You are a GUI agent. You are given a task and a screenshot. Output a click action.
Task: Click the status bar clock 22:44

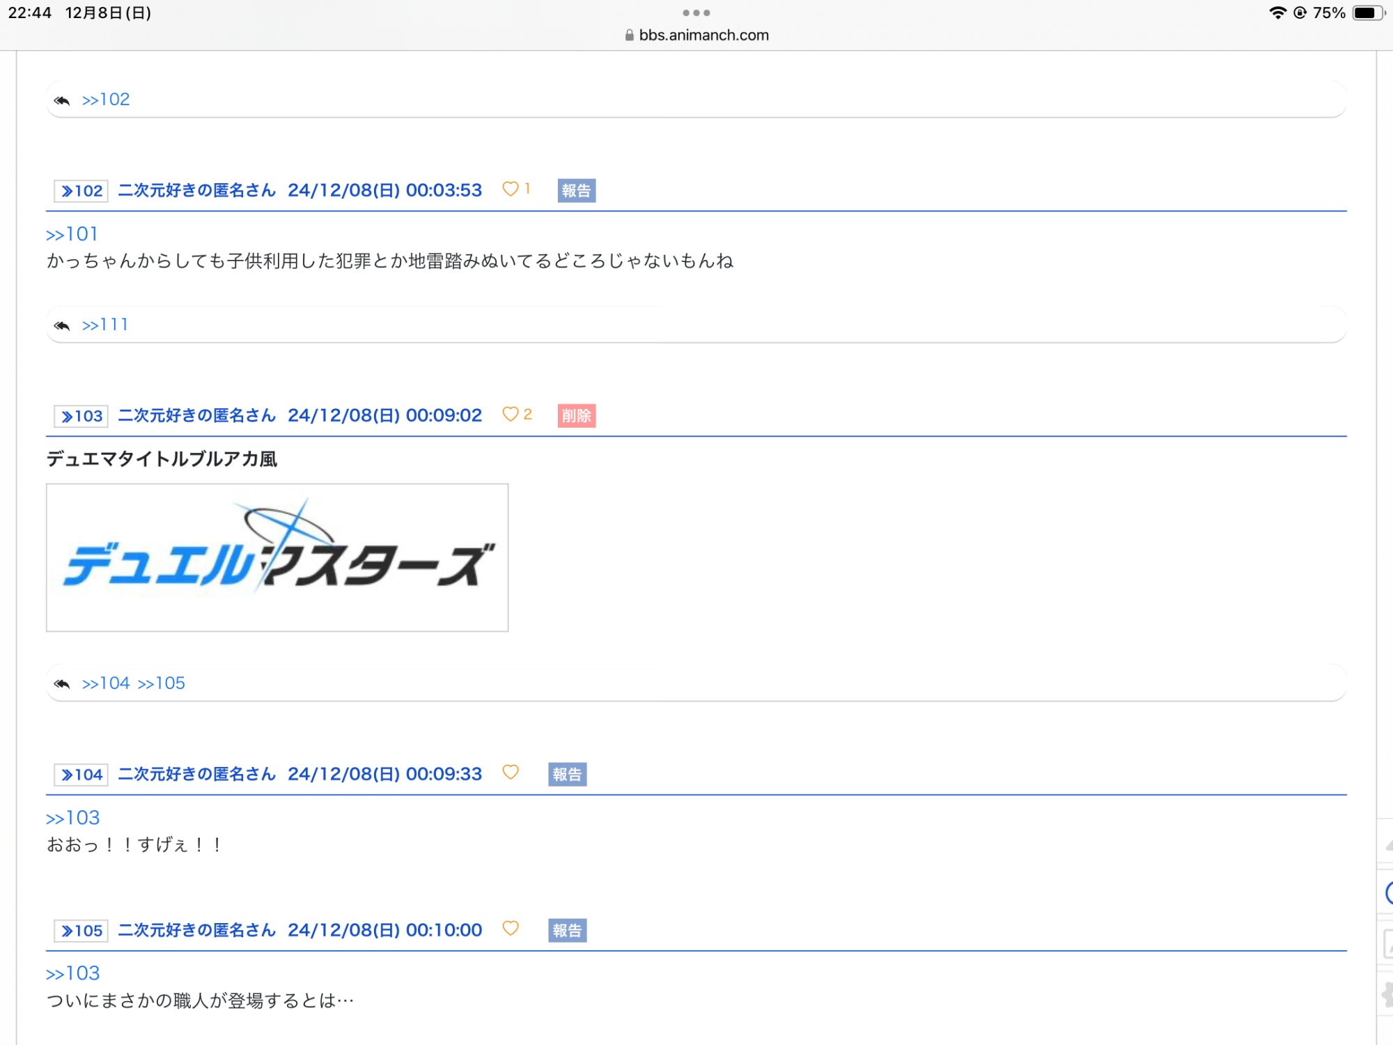(x=30, y=13)
